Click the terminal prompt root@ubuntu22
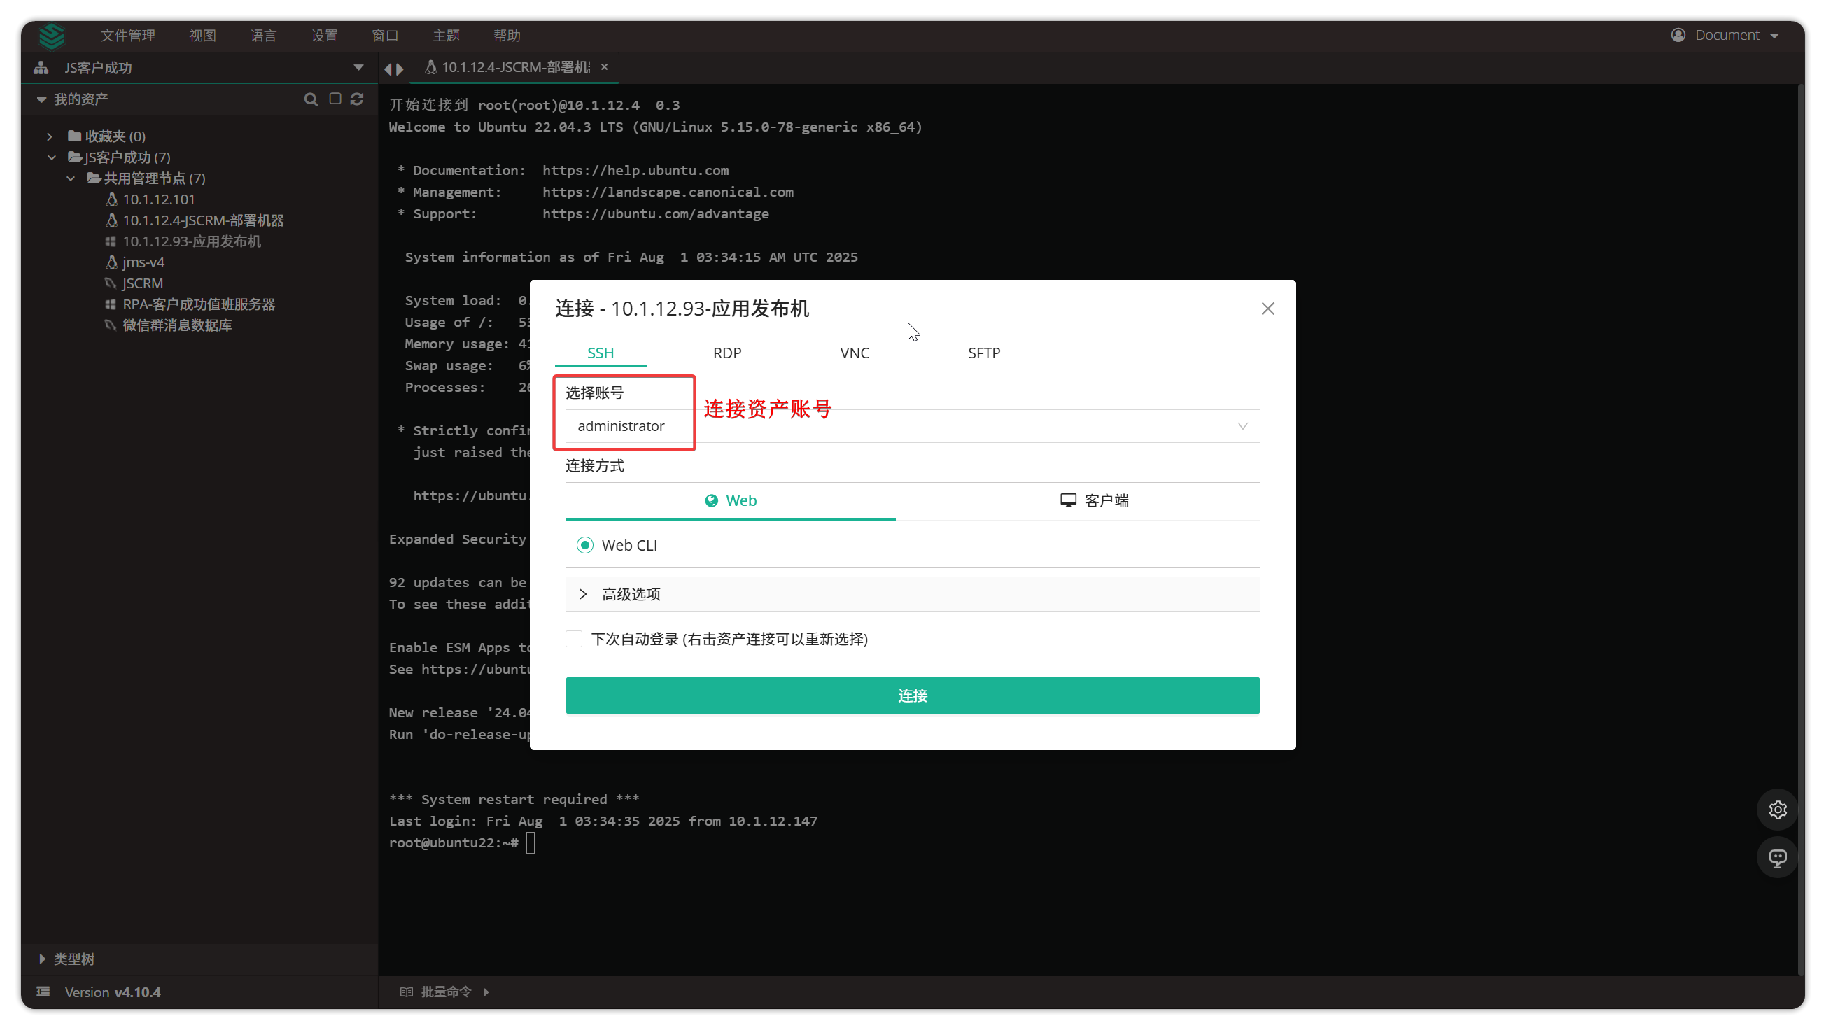Image resolution: width=1826 pixels, height=1023 pixels. [x=454, y=842]
